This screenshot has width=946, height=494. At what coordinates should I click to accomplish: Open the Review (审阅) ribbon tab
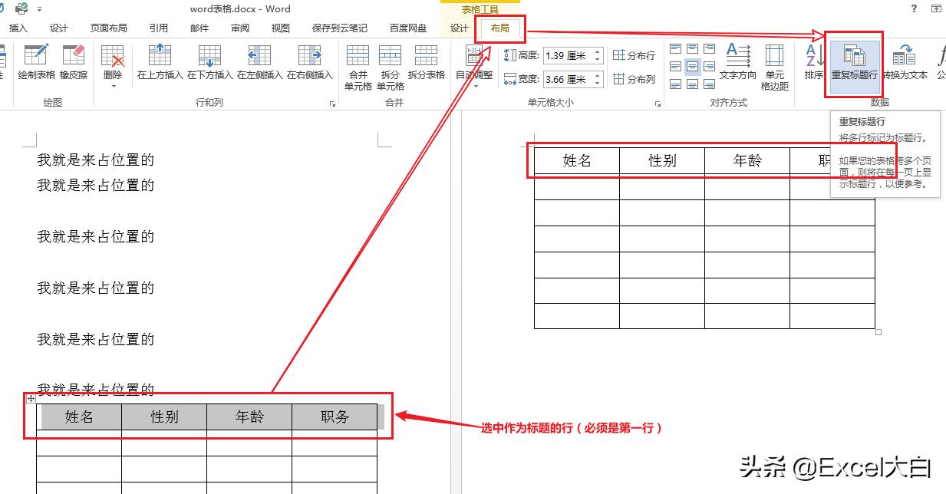[x=239, y=28]
